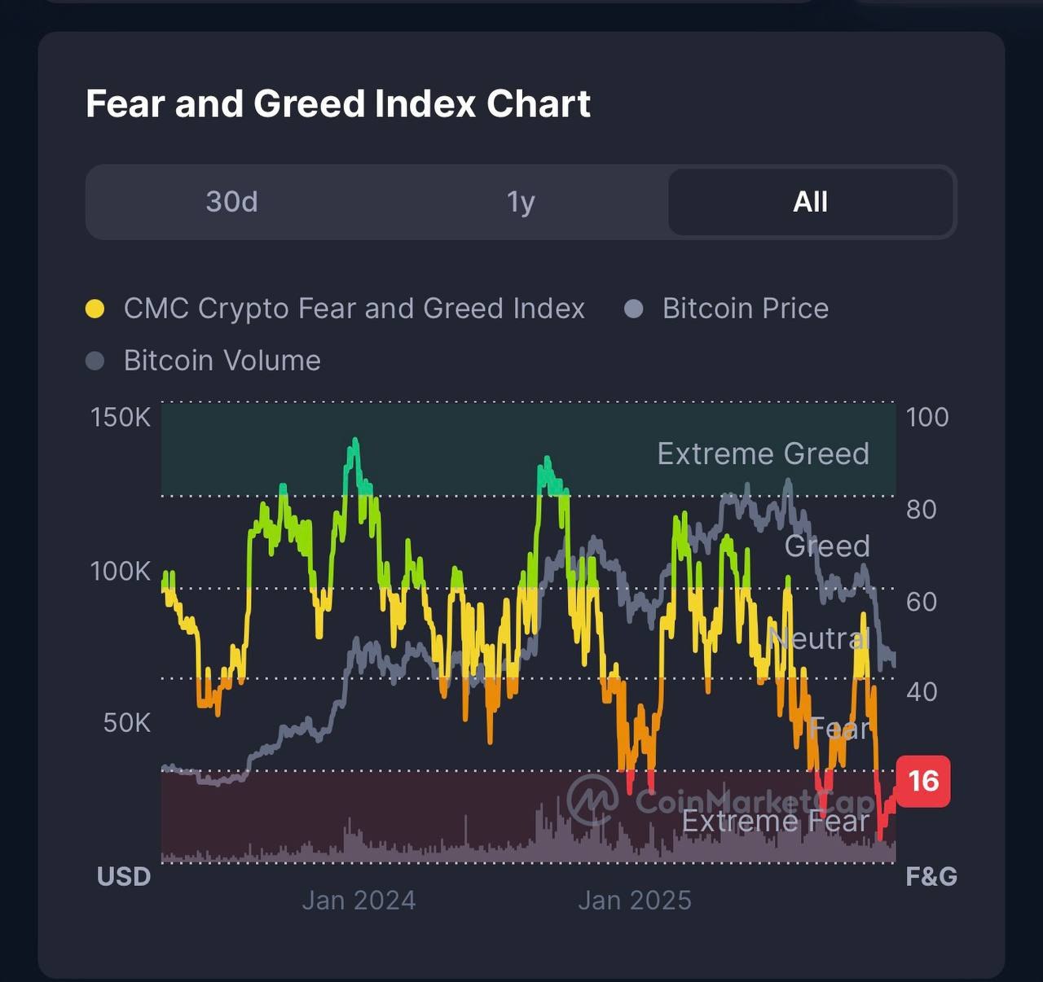
Task: Click the 150K price axis label
Action: [121, 417]
